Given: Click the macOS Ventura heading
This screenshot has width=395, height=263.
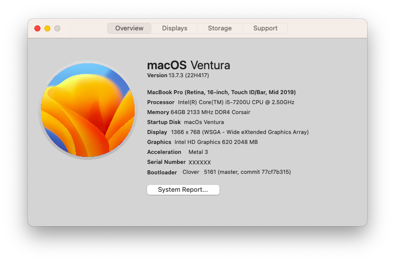Looking at the screenshot, I should pyautogui.click(x=189, y=65).
